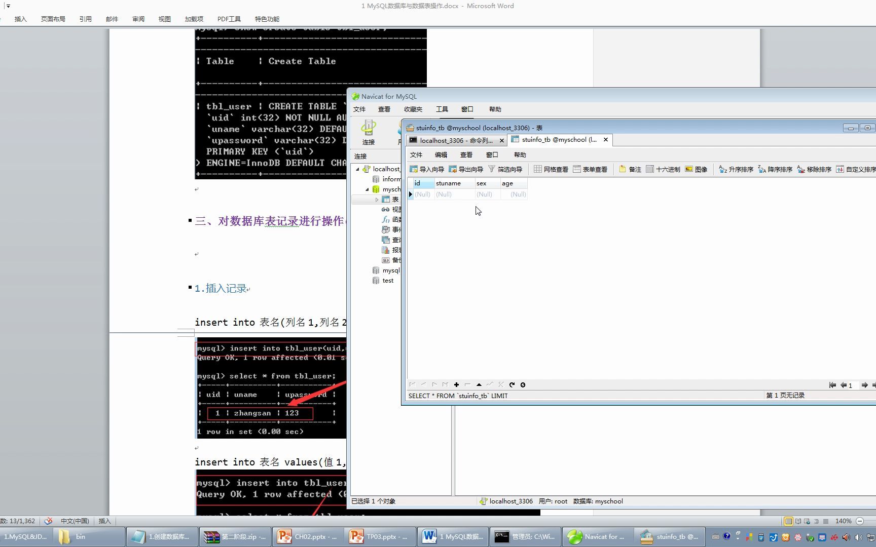
Task: Close the stuinfo_tb @myschool tab
Action: pos(605,139)
